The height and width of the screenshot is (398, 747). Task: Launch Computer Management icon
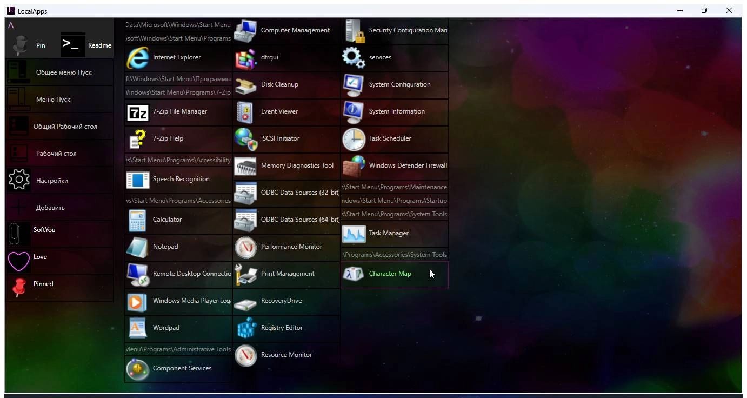[x=245, y=30]
